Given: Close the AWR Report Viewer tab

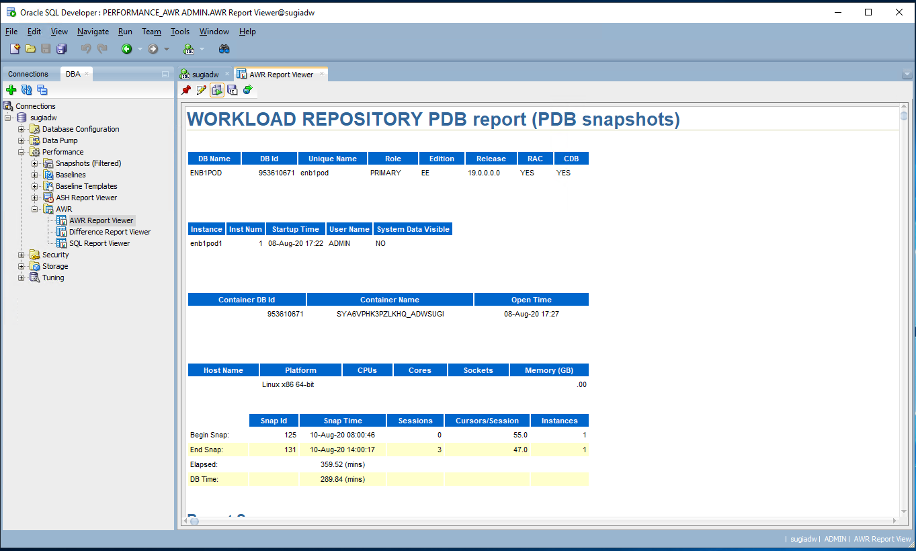Looking at the screenshot, I should click(x=322, y=74).
